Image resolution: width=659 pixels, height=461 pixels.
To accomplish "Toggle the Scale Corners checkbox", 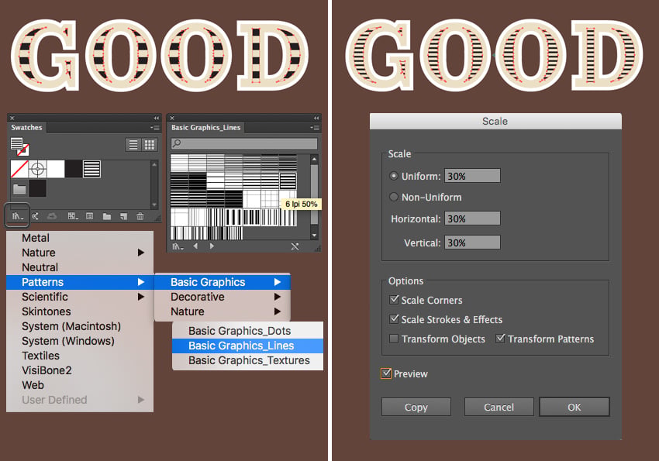I will click(394, 300).
